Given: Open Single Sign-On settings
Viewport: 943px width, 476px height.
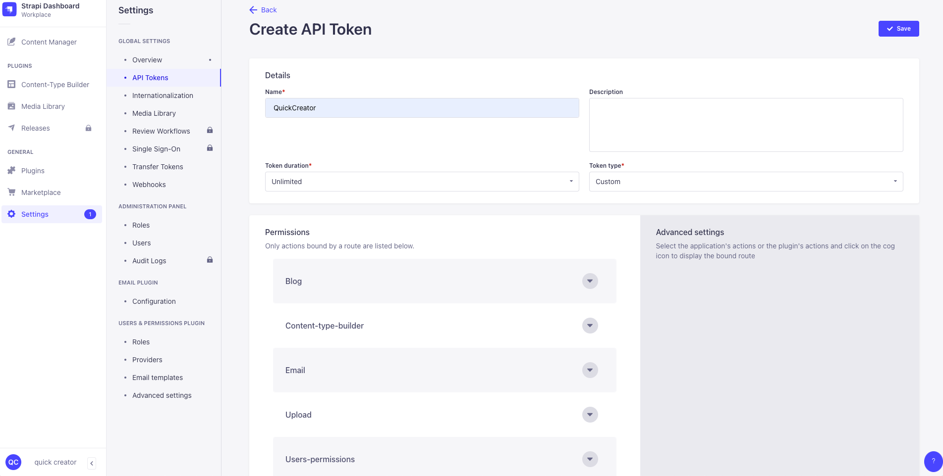Looking at the screenshot, I should (x=156, y=149).
